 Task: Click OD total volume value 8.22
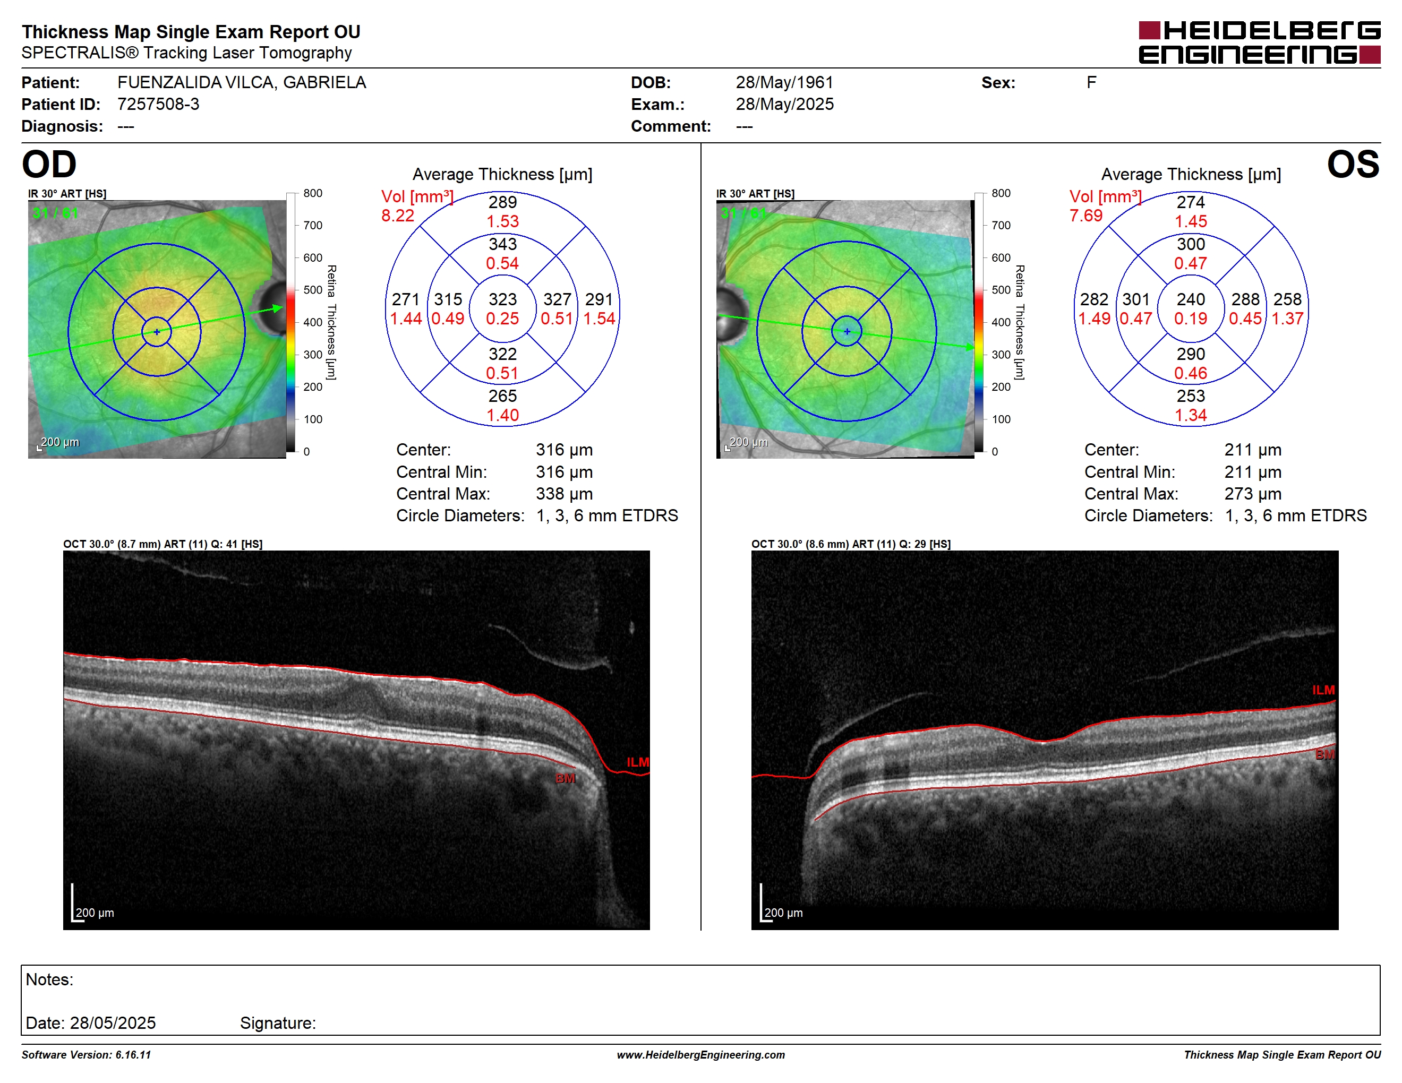[398, 216]
